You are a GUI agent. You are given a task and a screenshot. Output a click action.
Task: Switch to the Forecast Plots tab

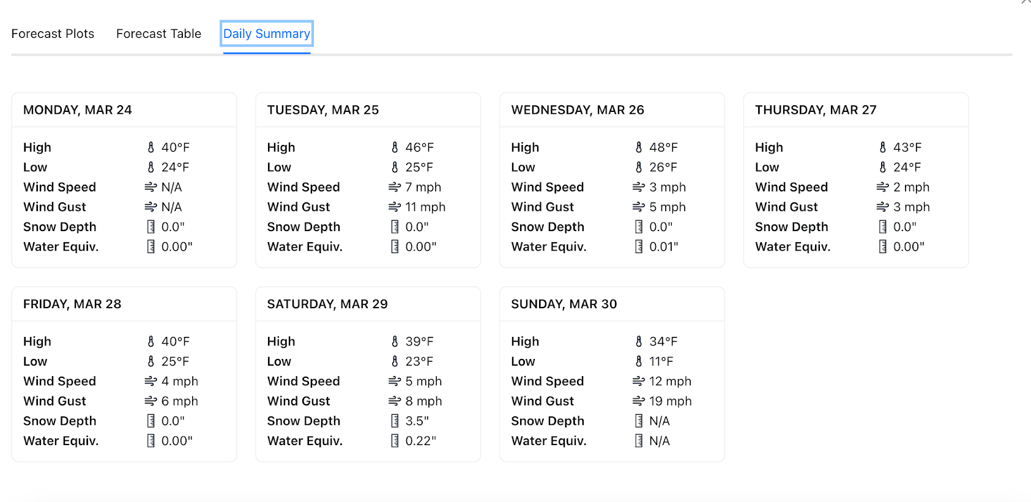[x=53, y=34]
